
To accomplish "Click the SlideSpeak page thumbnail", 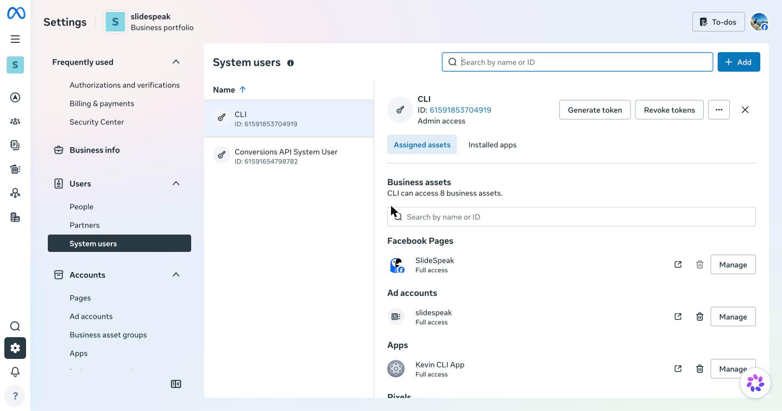I will [396, 265].
